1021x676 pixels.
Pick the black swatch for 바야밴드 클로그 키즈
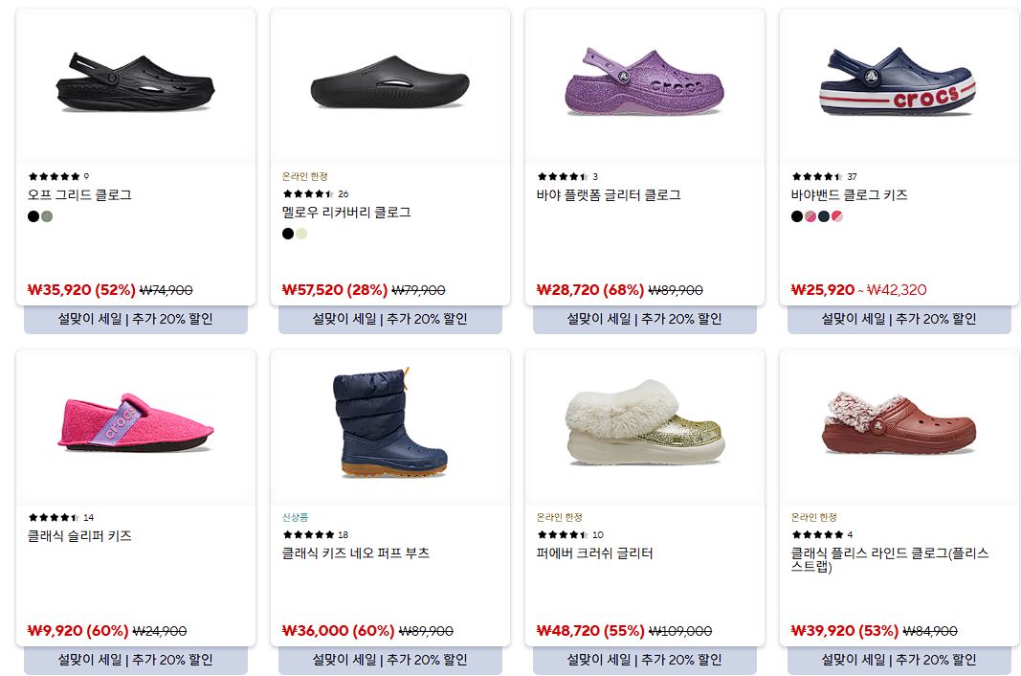click(x=796, y=216)
